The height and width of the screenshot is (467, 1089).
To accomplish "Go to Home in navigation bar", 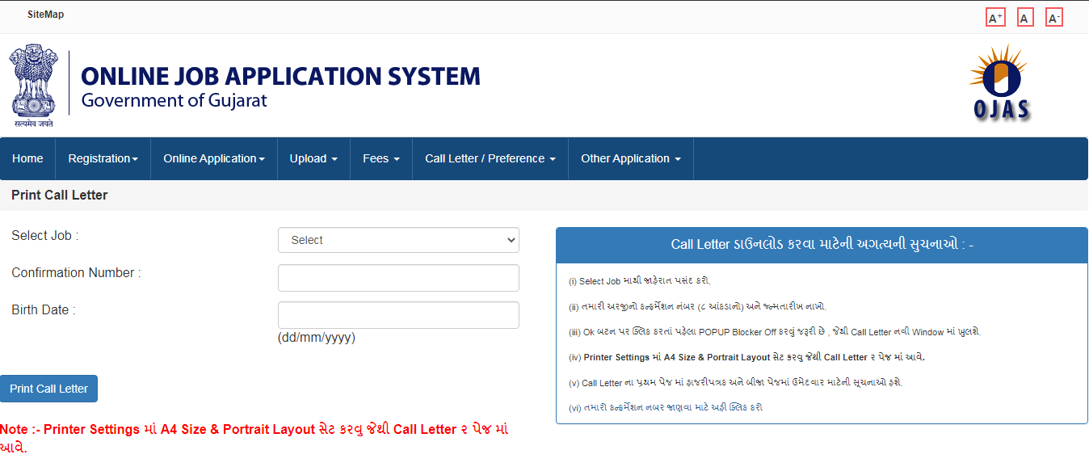I will [27, 158].
